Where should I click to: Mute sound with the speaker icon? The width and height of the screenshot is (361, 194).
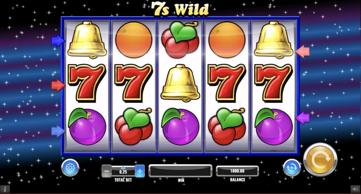click(x=356, y=189)
